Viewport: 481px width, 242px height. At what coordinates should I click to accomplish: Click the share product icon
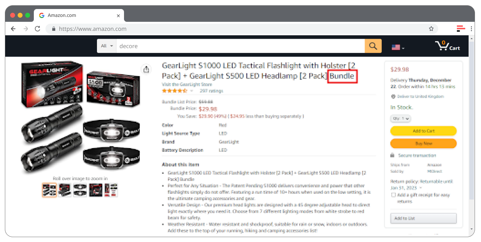pyautogui.click(x=146, y=70)
